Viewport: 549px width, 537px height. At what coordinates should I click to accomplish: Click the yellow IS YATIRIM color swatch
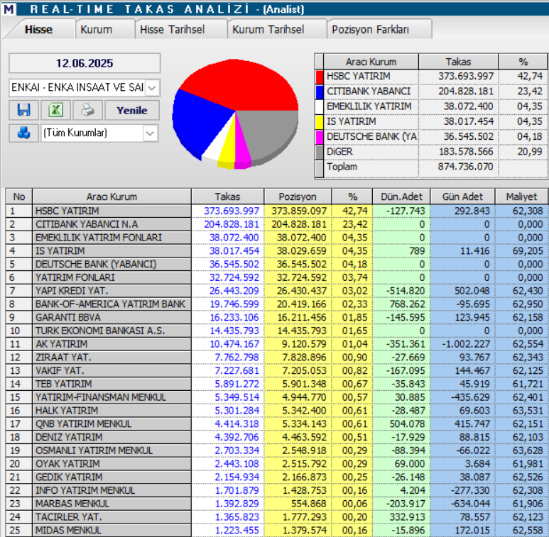[x=320, y=122]
